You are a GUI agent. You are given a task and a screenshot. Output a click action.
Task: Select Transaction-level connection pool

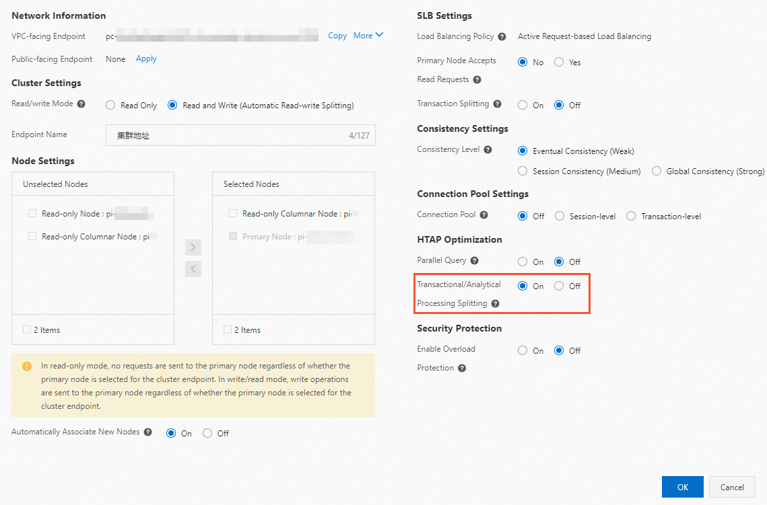(x=631, y=217)
